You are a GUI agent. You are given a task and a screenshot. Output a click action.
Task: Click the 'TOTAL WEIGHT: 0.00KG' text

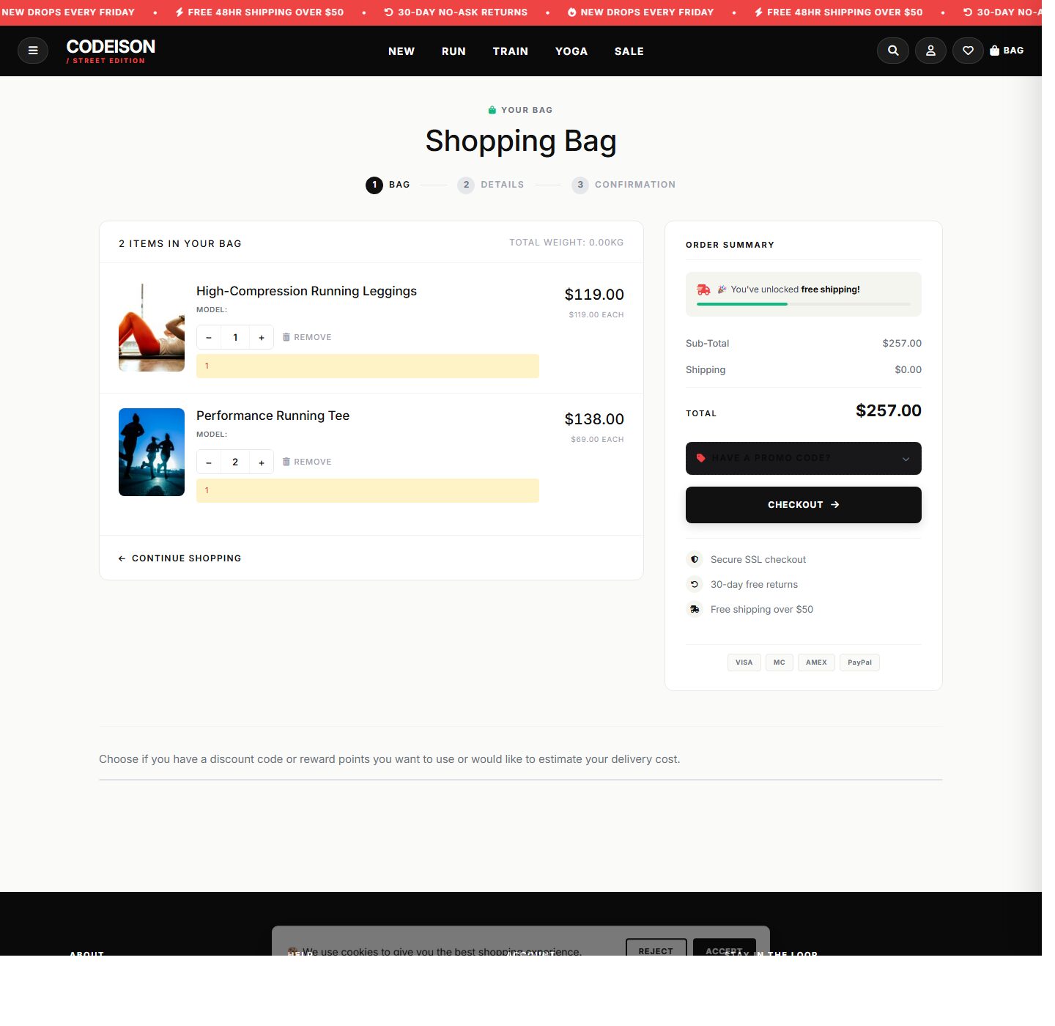[566, 243]
